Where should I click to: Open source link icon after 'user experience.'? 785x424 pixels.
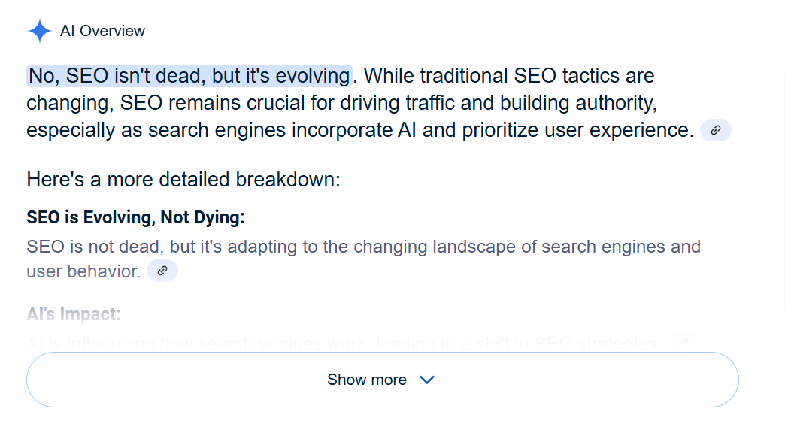point(715,130)
